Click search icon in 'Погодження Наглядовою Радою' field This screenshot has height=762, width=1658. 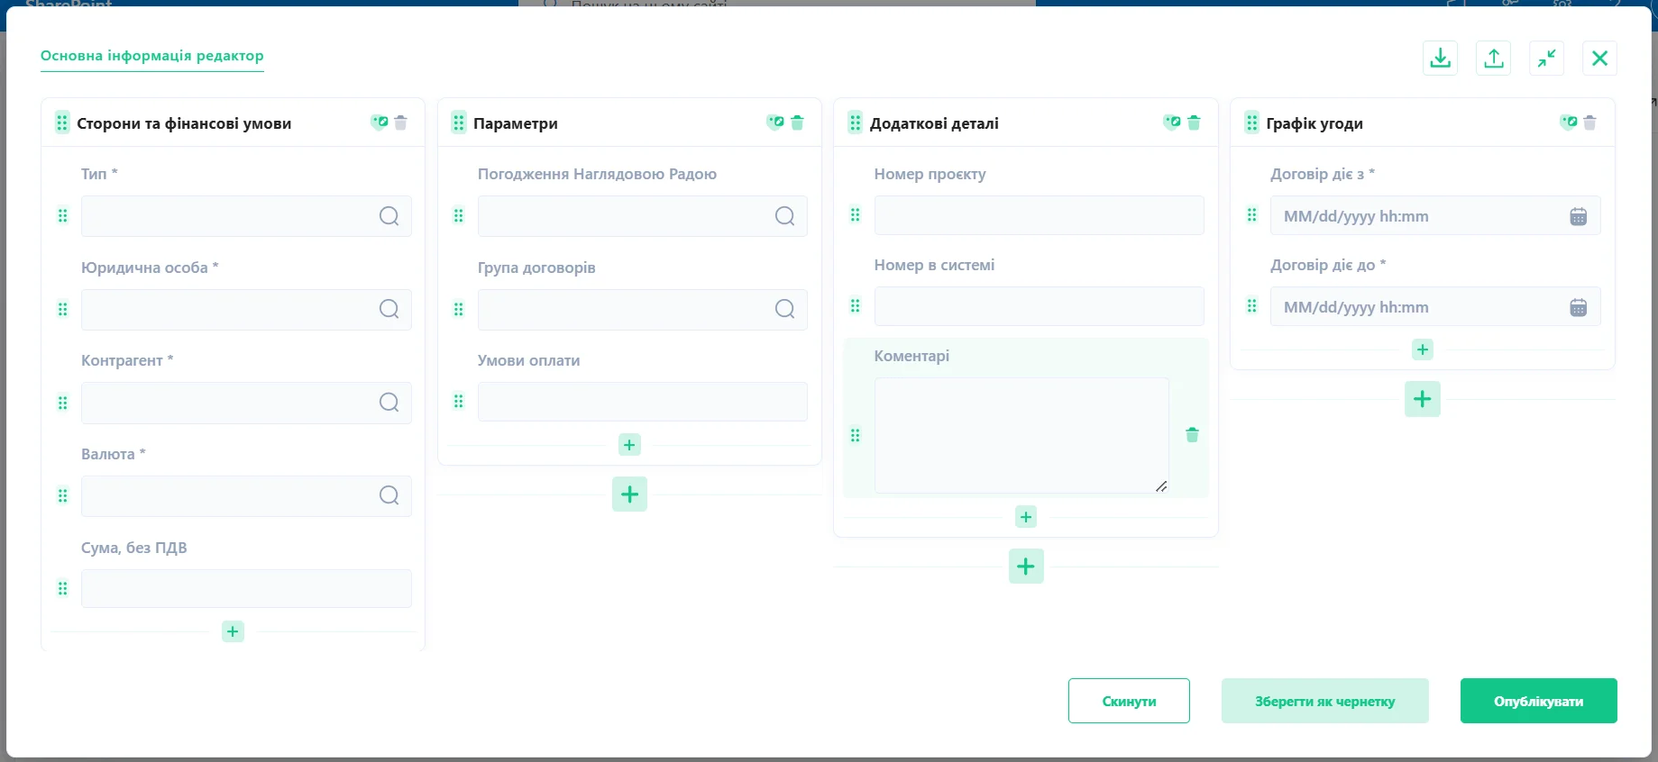[785, 216]
